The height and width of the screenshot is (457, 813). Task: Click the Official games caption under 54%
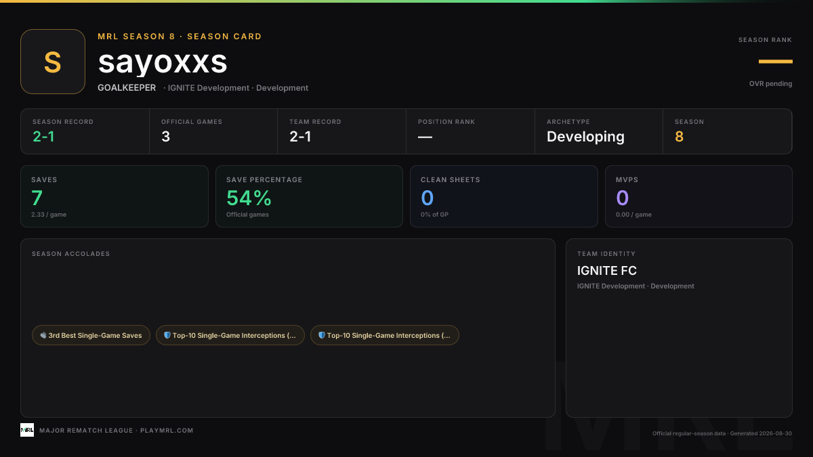[247, 215]
